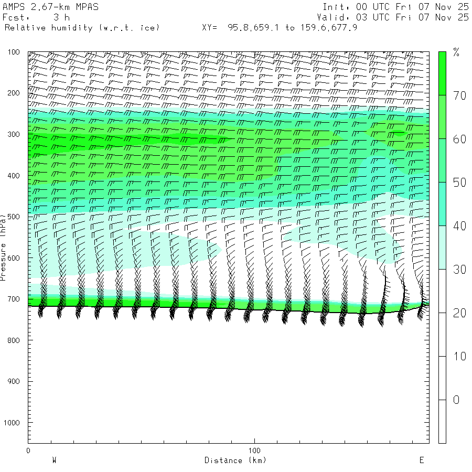Click the 'Valid: 03 UTC Fri 07 Nov 25' text
This screenshot has height=472, width=472.
click(x=392, y=17)
